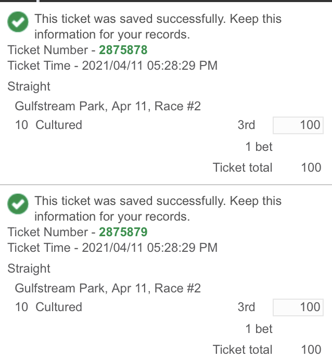Click the Ticket Time line of ticket 2875878
This screenshot has height=359, width=332.
(112, 66)
